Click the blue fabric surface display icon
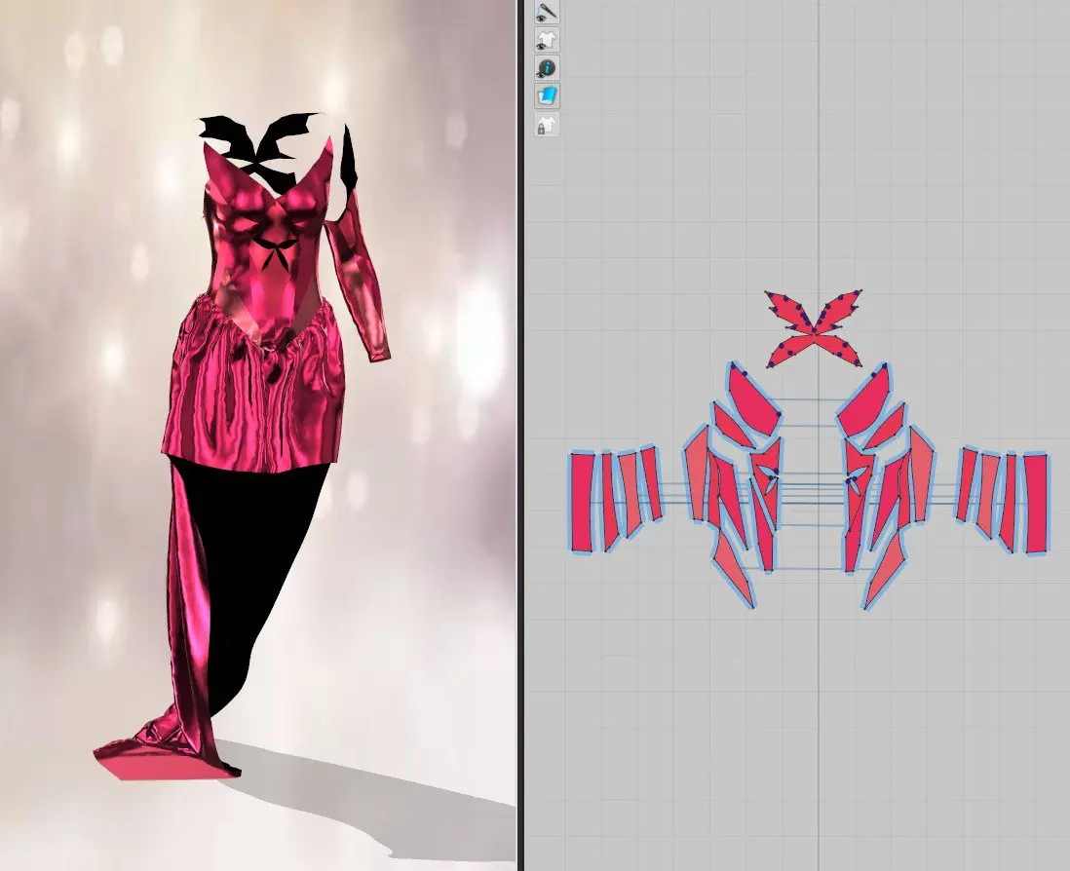Screen dimensions: 1070x871 [547, 95]
